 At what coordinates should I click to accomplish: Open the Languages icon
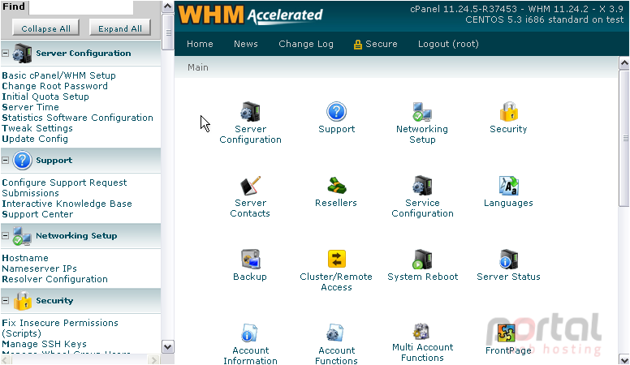pyautogui.click(x=509, y=186)
